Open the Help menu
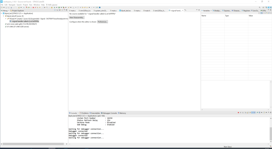 [x=43, y=5]
